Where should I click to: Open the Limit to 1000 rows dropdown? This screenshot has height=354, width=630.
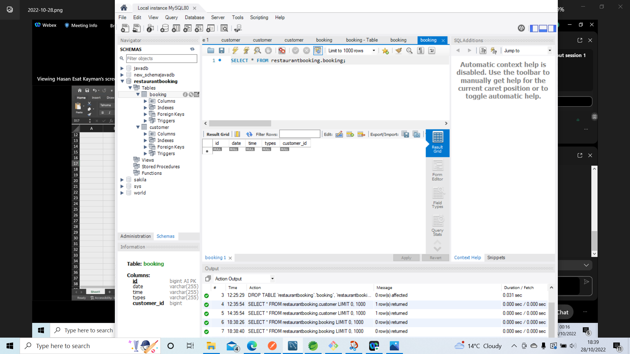pos(352,50)
